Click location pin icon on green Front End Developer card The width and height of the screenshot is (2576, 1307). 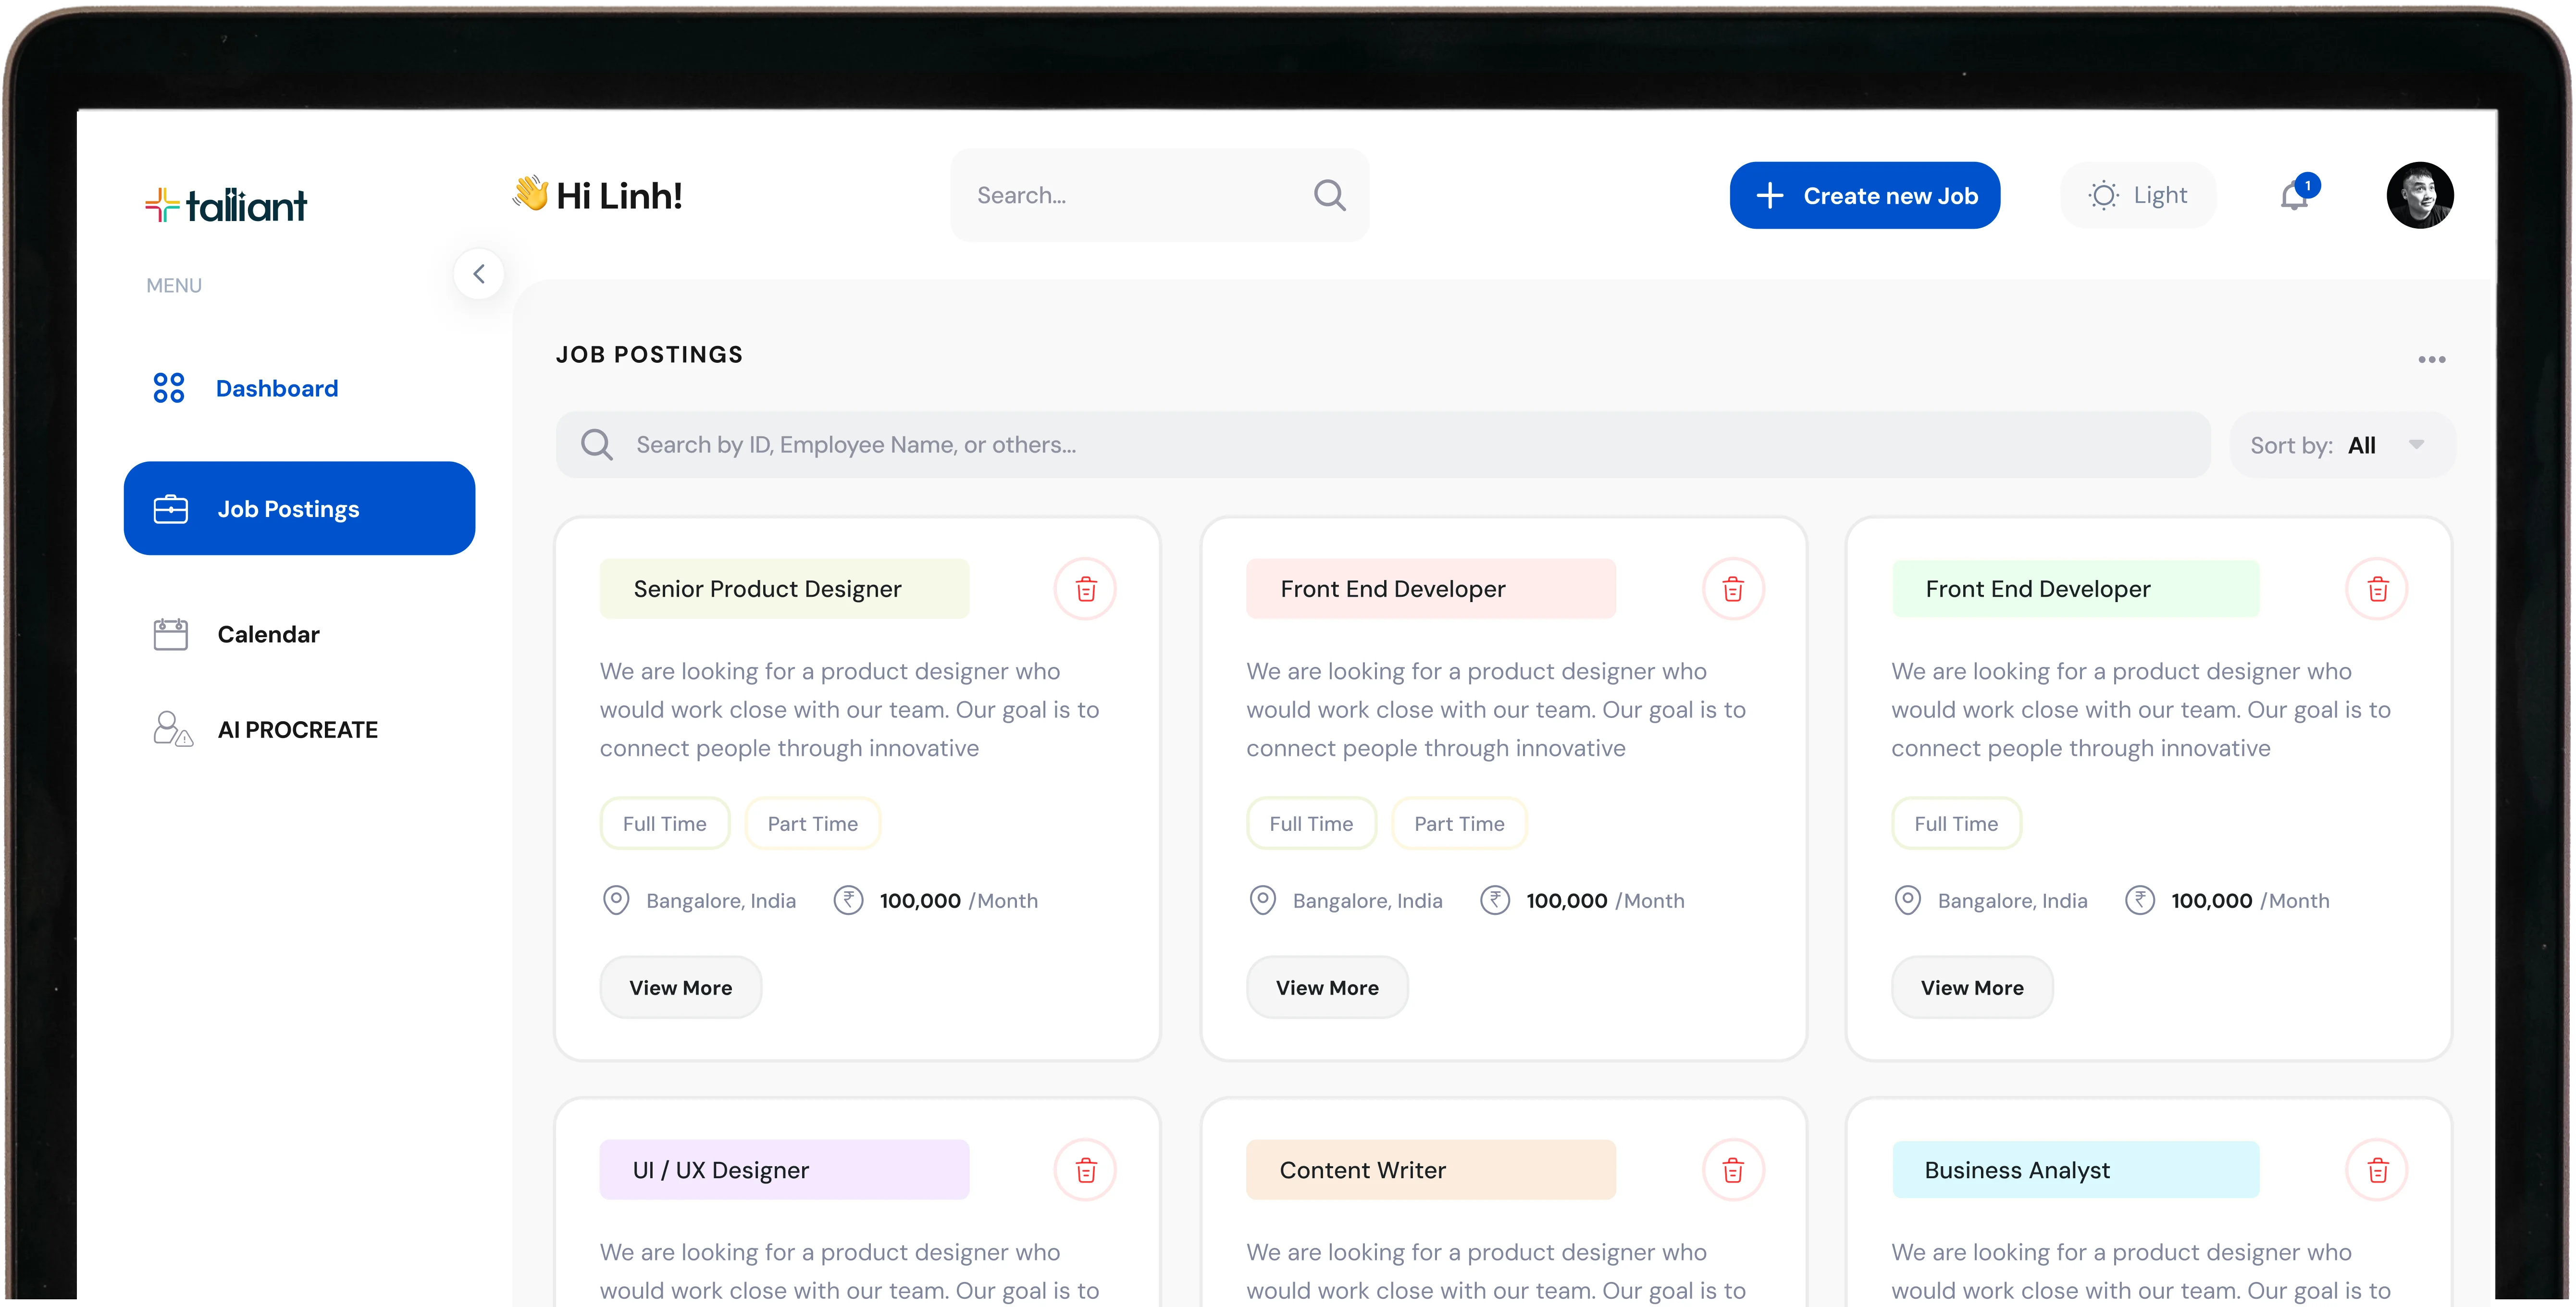pyautogui.click(x=1908, y=900)
